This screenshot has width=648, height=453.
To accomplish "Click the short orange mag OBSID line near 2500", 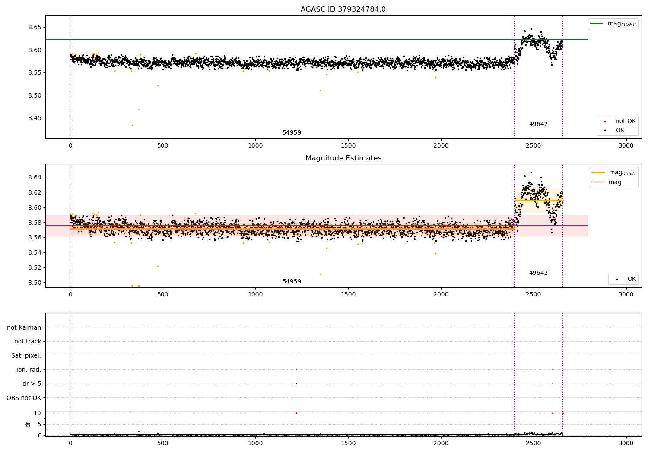I will click(x=539, y=201).
